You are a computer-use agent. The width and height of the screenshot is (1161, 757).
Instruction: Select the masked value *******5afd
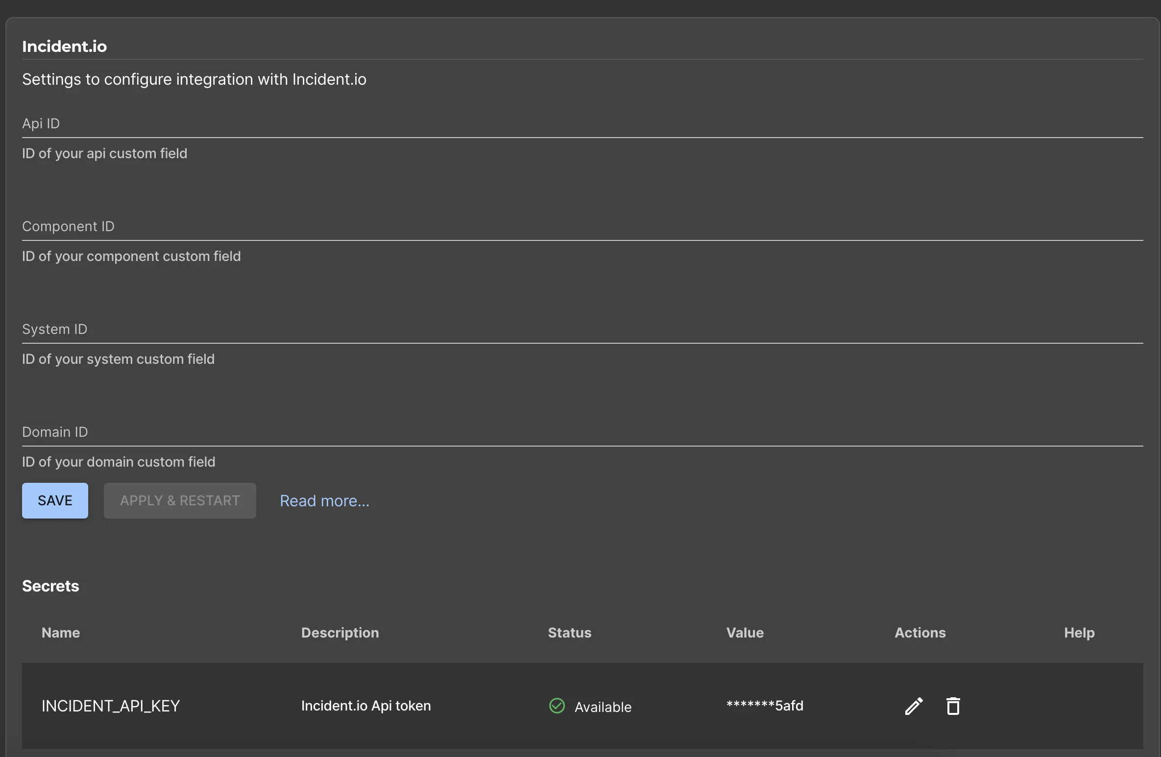pyautogui.click(x=764, y=705)
